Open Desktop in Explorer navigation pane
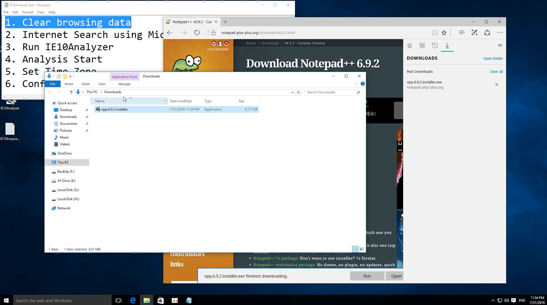The image size is (547, 305). (x=66, y=110)
